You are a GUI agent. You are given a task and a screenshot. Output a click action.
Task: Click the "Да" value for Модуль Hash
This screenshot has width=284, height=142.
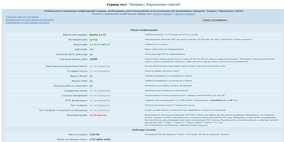pyautogui.click(x=91, y=81)
